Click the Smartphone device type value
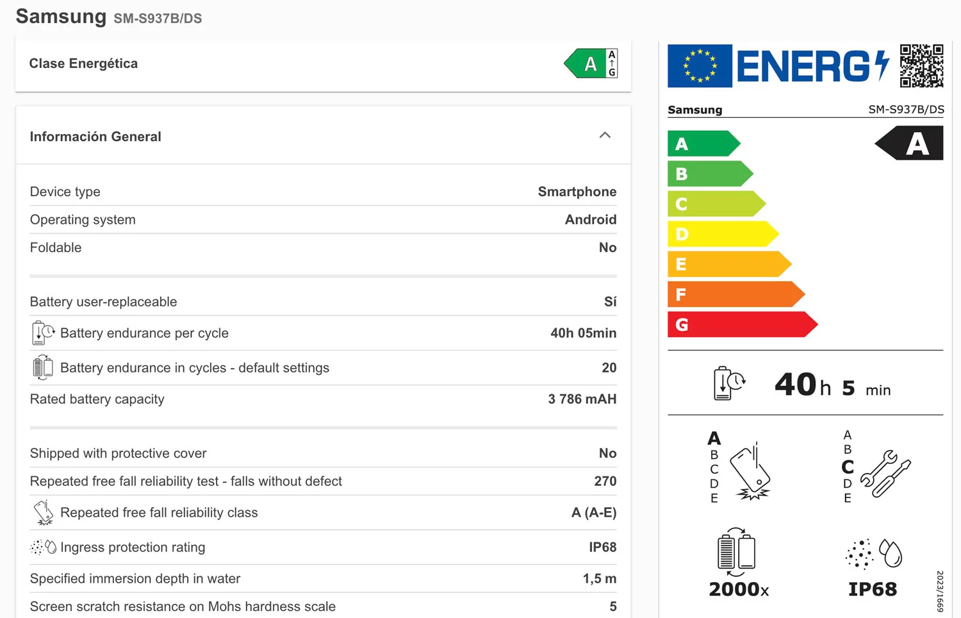 tap(577, 192)
